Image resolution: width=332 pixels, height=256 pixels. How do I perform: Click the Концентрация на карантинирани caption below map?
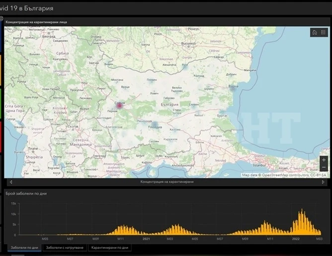pyautogui.click(x=167, y=182)
